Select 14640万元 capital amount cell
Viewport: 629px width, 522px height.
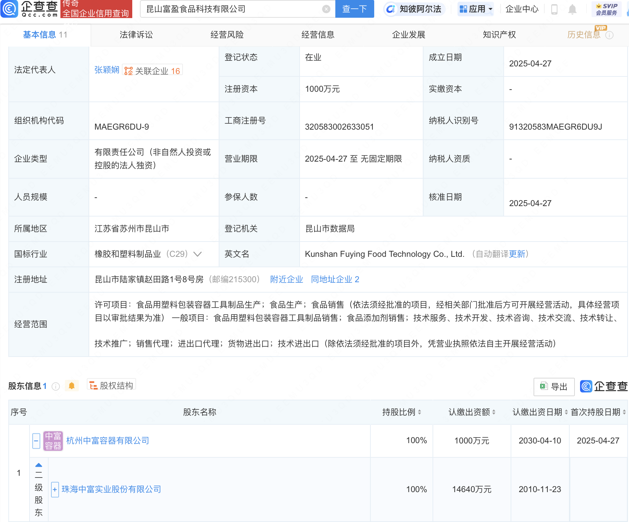pyautogui.click(x=472, y=489)
